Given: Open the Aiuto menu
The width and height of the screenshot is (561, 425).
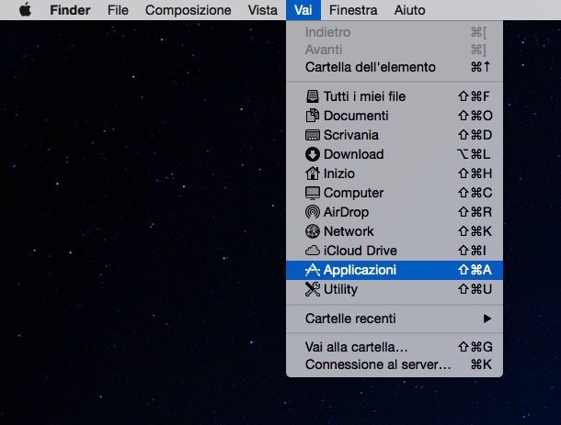Looking at the screenshot, I should tap(409, 10).
